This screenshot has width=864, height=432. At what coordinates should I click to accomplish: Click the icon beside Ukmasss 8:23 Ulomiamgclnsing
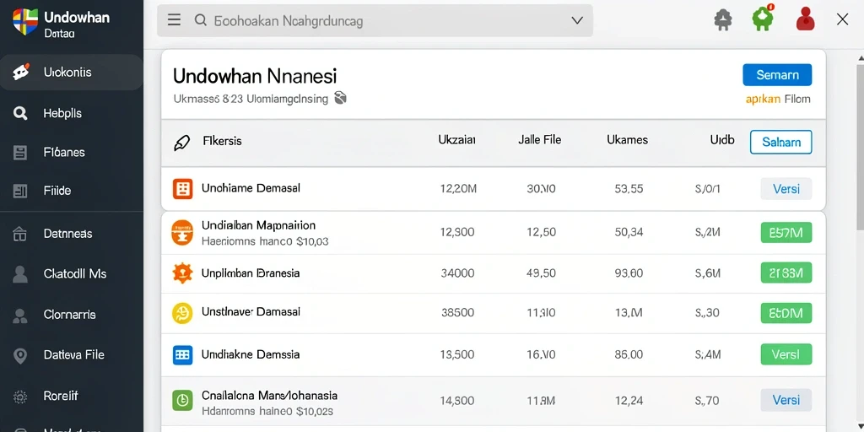pyautogui.click(x=341, y=98)
